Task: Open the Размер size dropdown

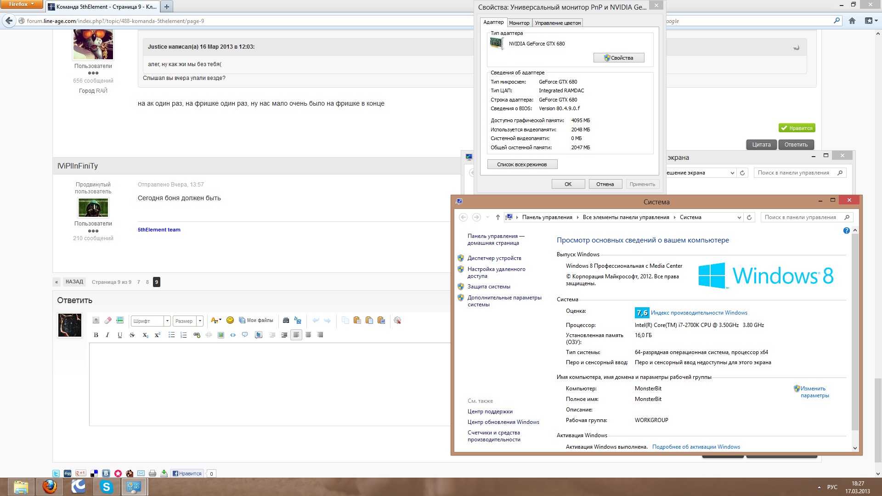Action: pyautogui.click(x=200, y=321)
